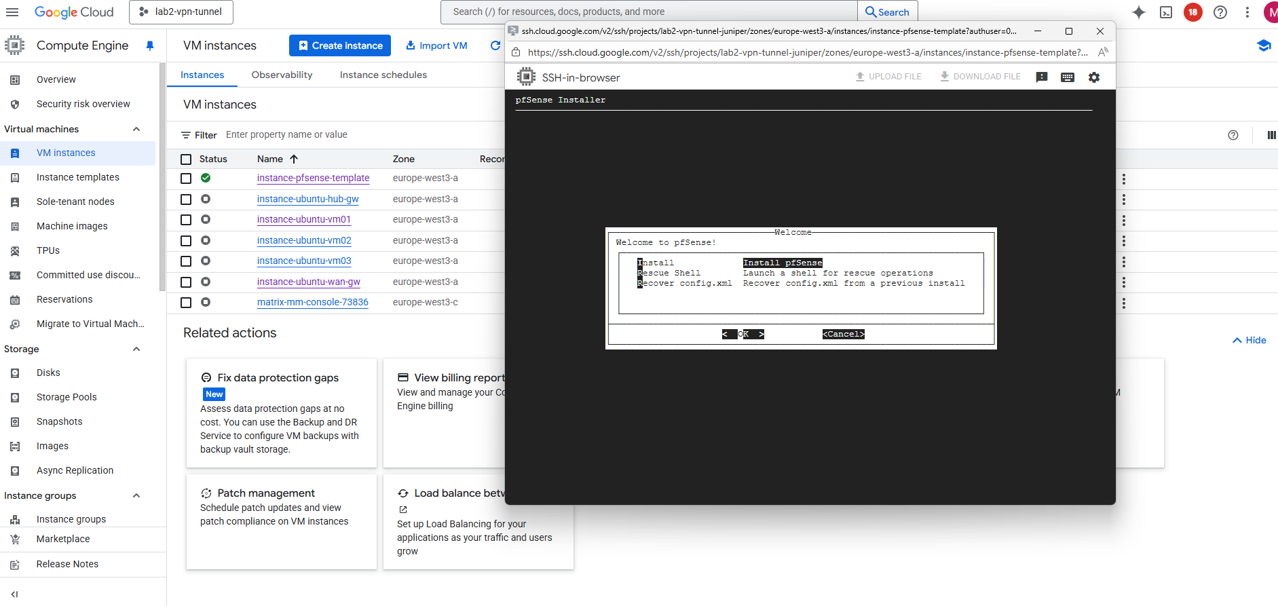Open the main navigation hamburger menu
The image size is (1278, 606).
(12, 12)
